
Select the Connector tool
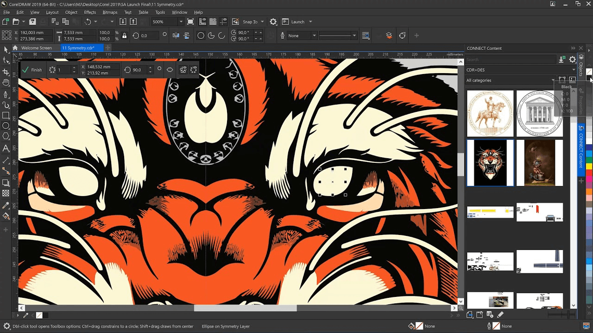[6, 171]
